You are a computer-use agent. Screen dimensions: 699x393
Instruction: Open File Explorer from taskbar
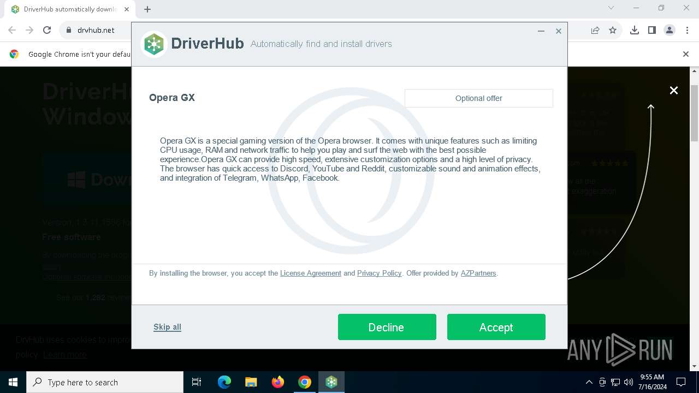tap(251, 382)
